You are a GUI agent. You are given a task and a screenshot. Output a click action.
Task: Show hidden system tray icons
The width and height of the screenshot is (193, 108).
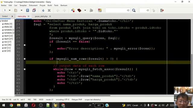[x=141, y=105]
